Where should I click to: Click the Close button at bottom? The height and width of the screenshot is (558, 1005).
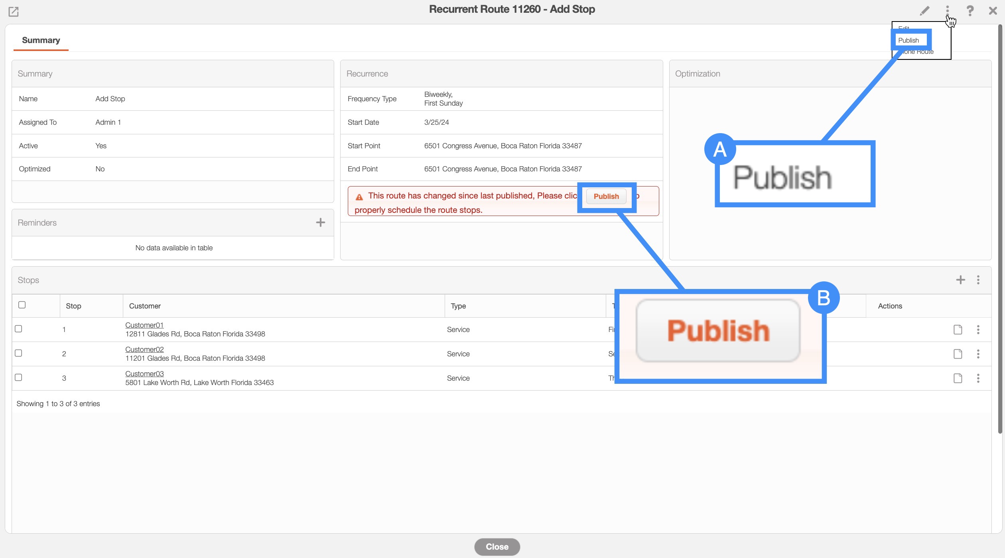click(497, 547)
